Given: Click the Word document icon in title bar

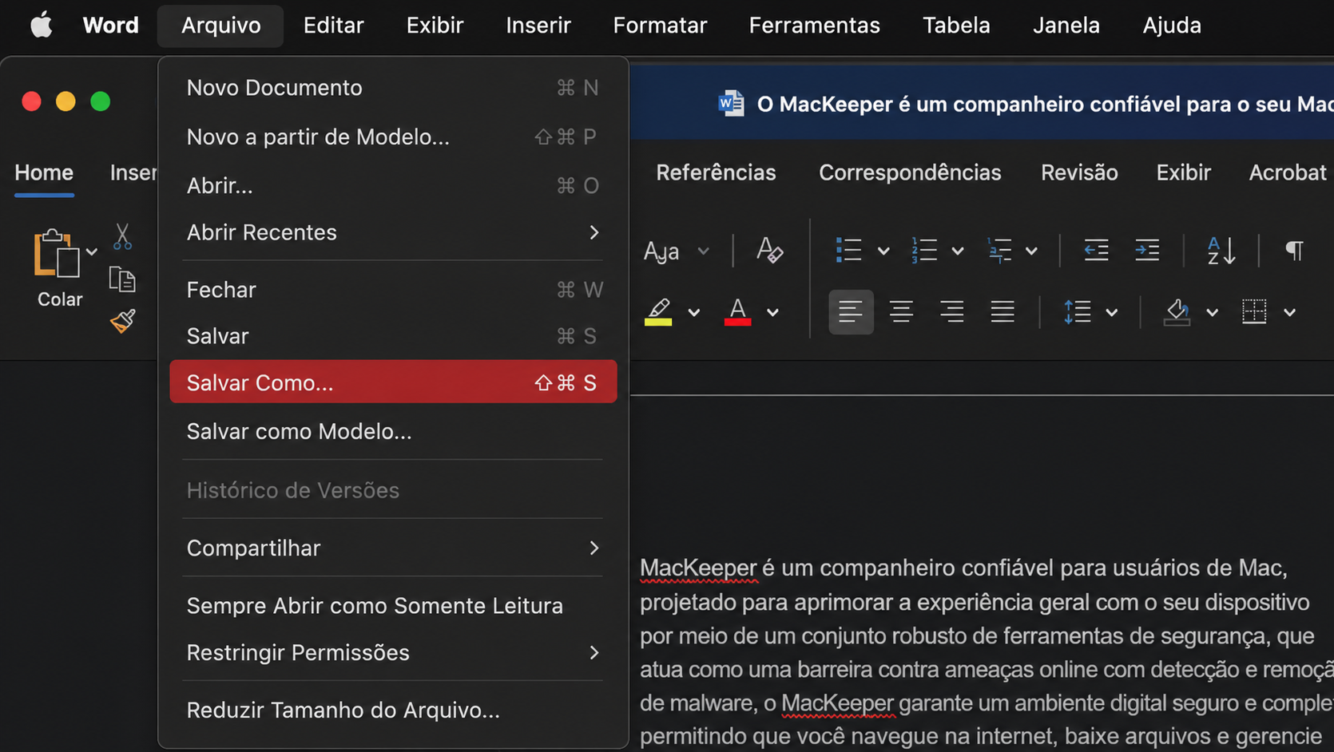Looking at the screenshot, I should (x=731, y=104).
